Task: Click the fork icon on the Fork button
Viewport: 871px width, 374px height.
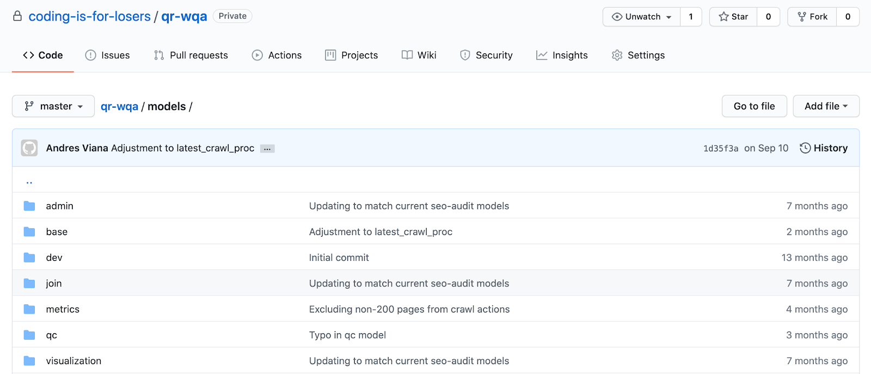Action: coord(802,17)
